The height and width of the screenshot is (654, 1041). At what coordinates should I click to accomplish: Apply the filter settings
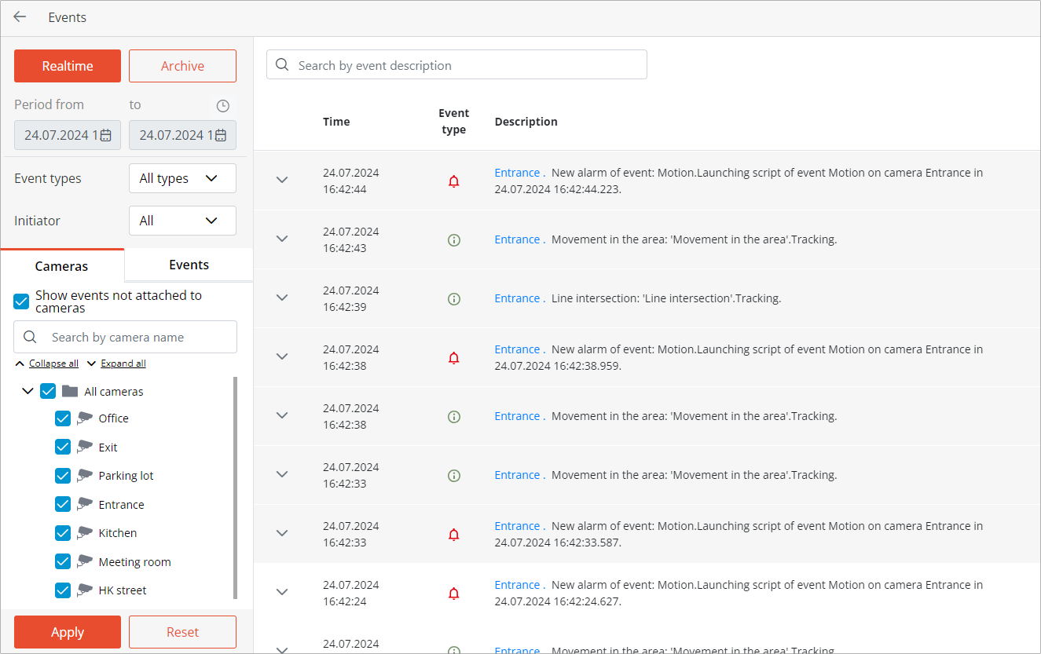point(68,632)
